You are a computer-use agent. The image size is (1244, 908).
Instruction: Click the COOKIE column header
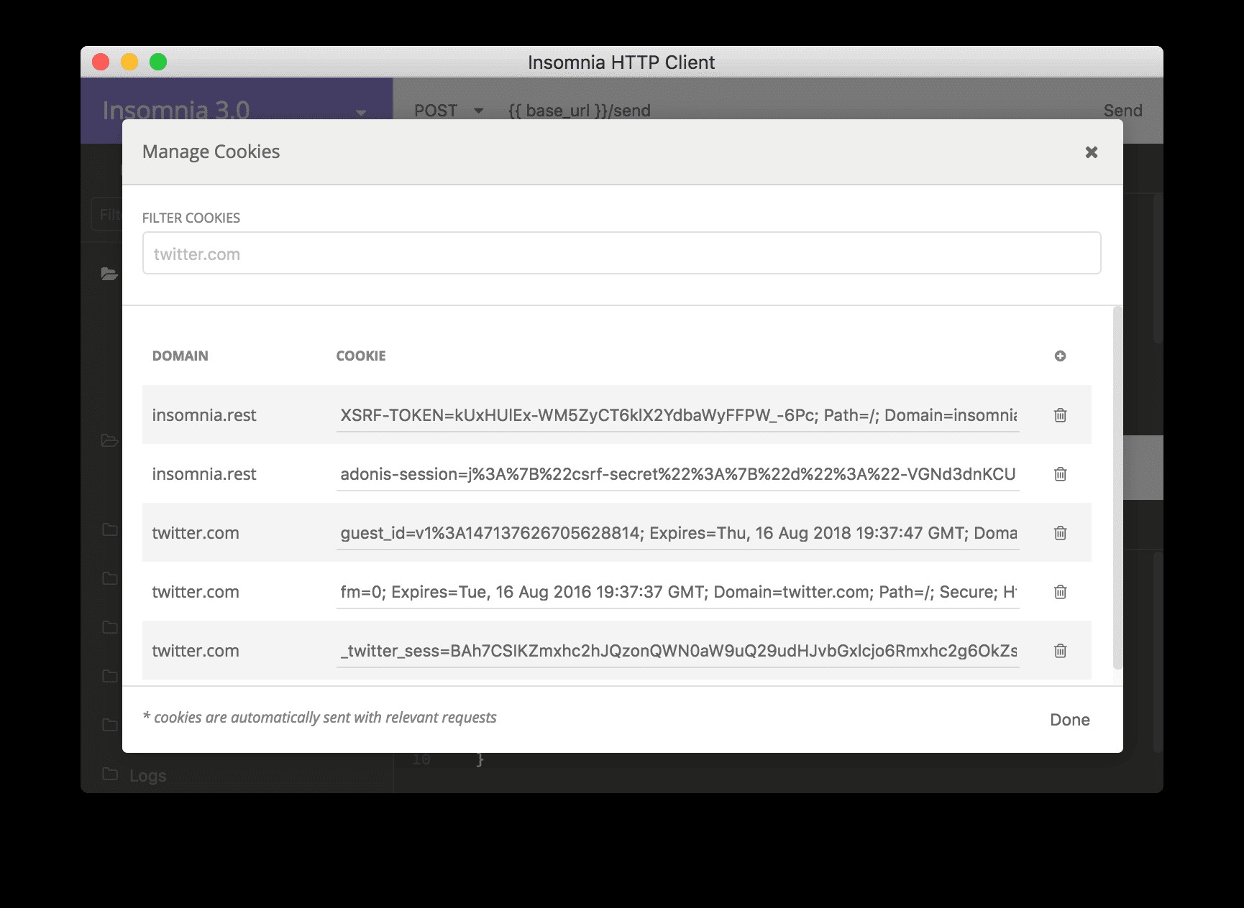tap(361, 356)
